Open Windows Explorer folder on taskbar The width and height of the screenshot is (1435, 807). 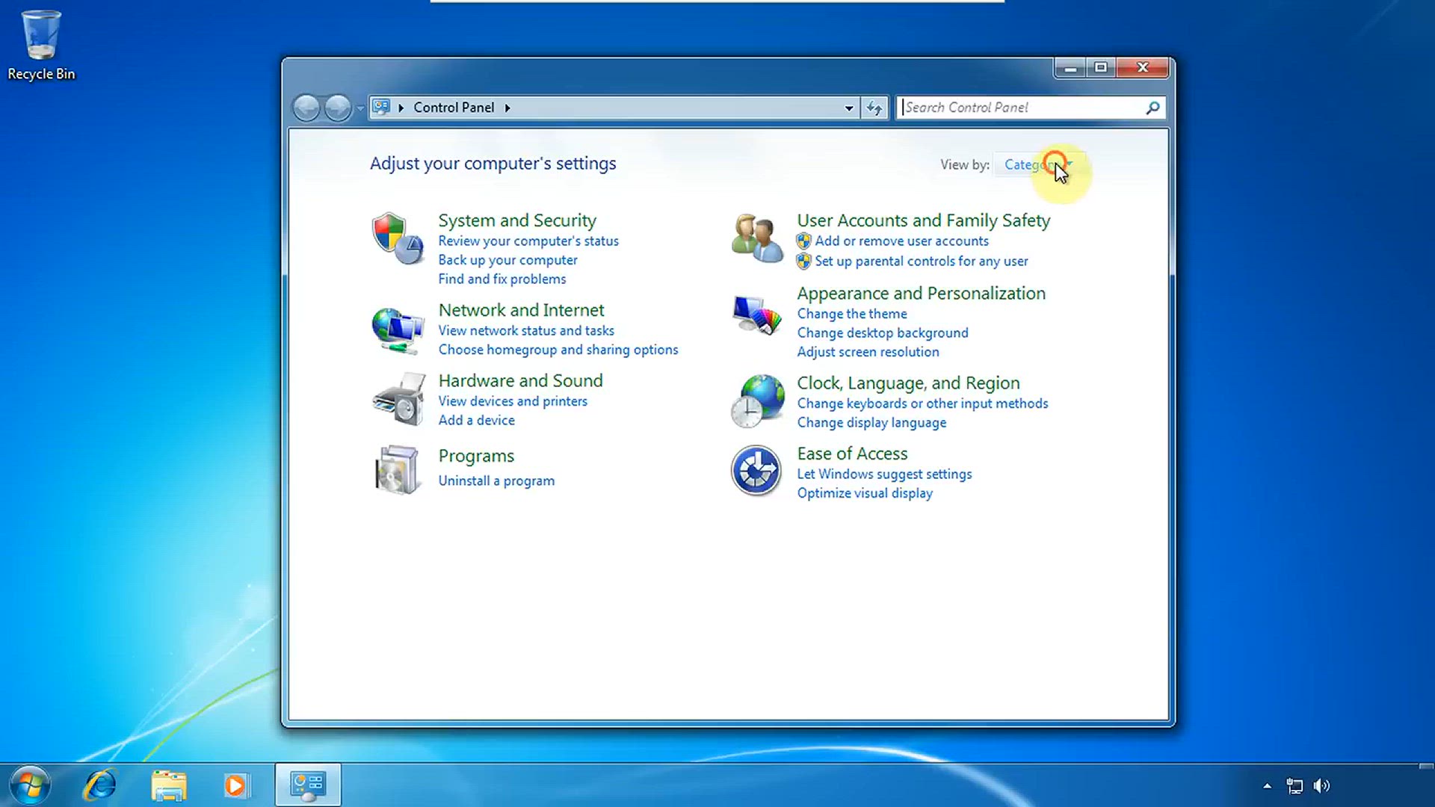click(169, 786)
